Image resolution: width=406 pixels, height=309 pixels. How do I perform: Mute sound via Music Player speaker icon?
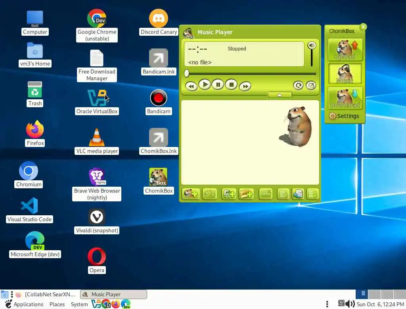[x=312, y=45]
